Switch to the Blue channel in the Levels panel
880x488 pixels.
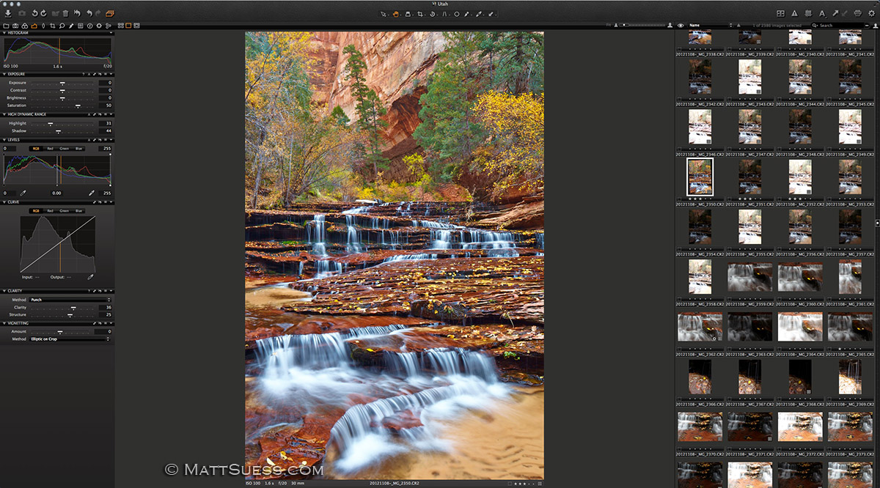point(78,149)
